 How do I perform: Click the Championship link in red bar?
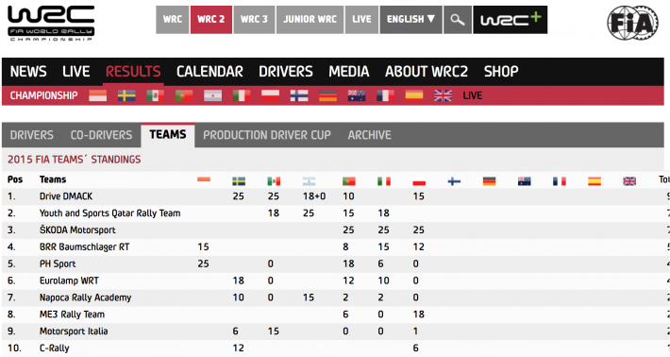(43, 95)
